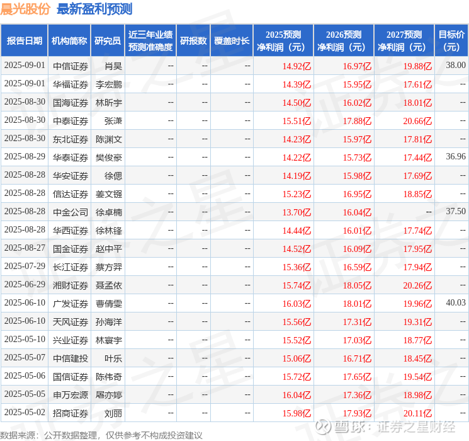Select the 国信证券 institution cell
Viewport: 469px width, 441px height.
tap(71, 377)
